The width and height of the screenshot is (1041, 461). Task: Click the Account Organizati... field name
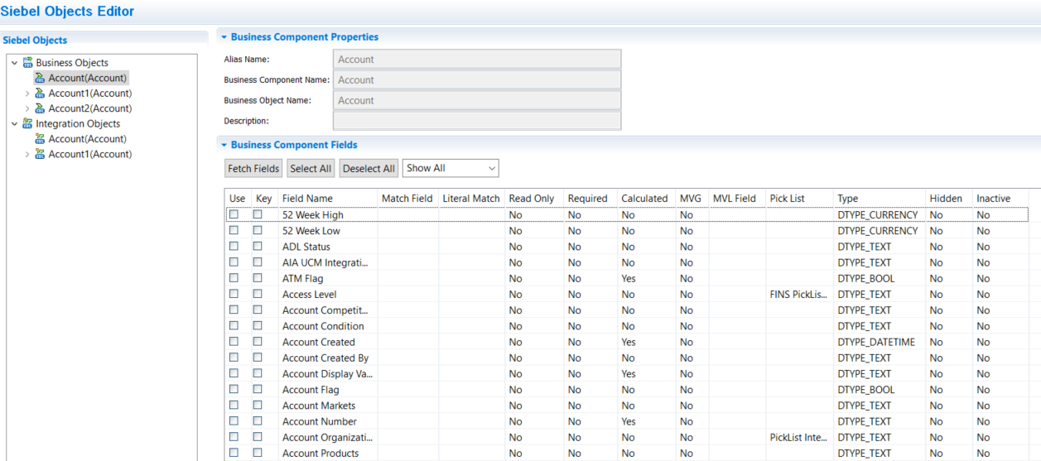328,437
